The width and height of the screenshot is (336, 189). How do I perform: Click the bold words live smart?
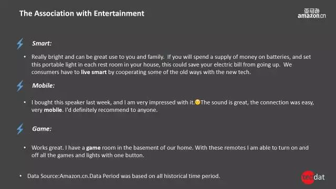(x=93, y=72)
